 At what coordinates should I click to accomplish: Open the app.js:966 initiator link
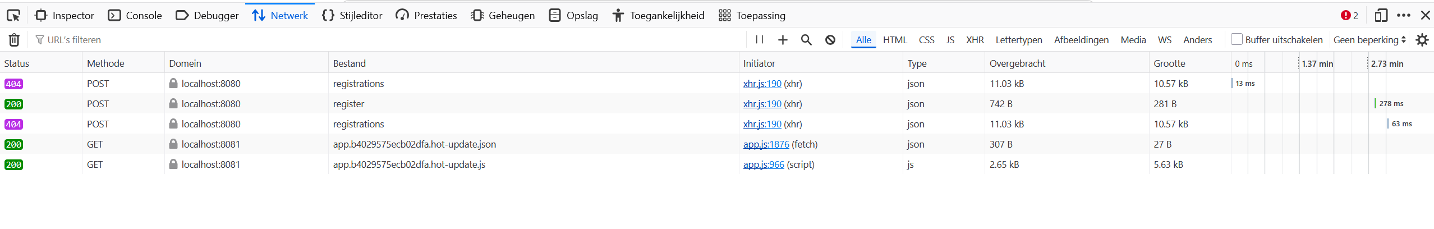click(x=764, y=164)
